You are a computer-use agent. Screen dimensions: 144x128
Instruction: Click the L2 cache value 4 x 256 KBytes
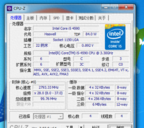tap(100, 99)
